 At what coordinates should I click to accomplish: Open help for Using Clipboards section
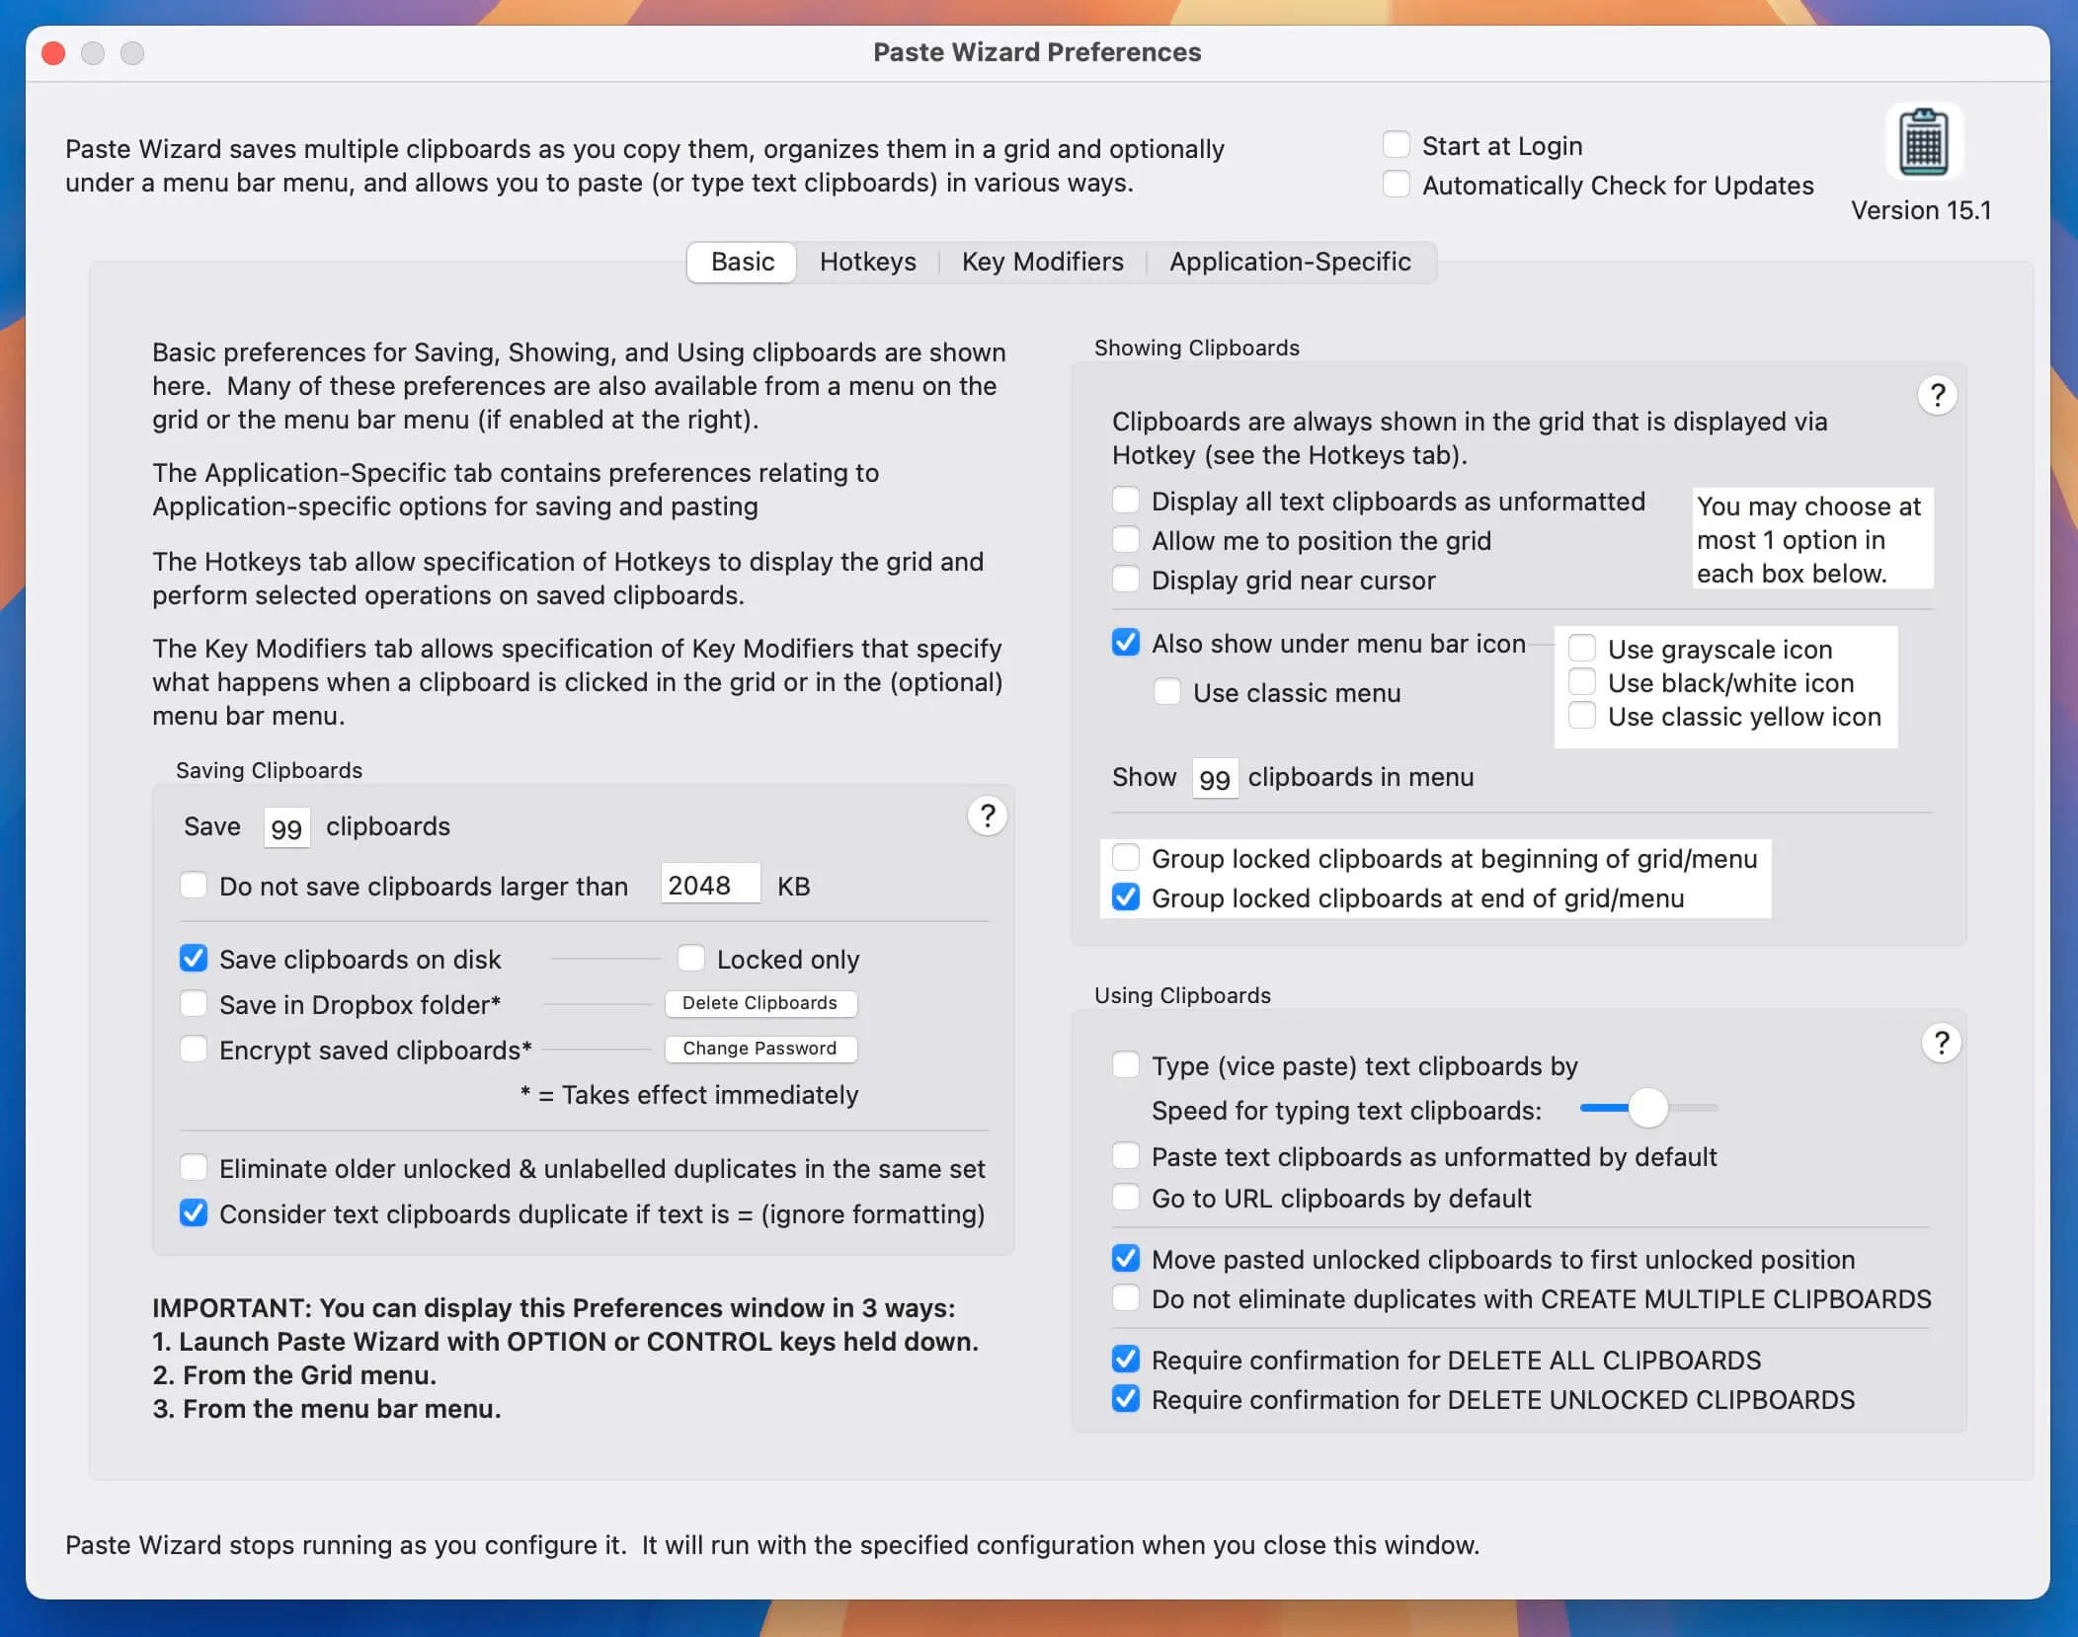coord(1941,1044)
